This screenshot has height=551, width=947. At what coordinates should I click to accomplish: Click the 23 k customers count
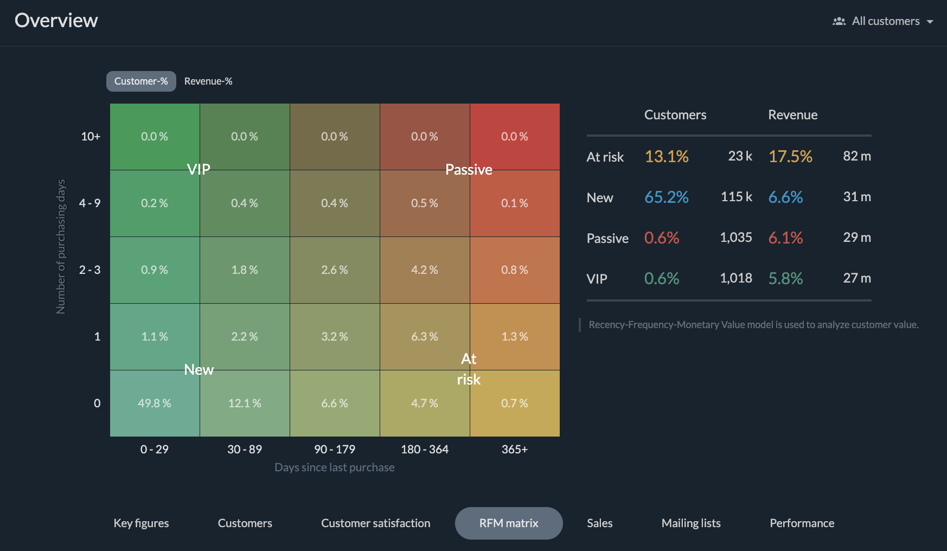click(x=740, y=156)
